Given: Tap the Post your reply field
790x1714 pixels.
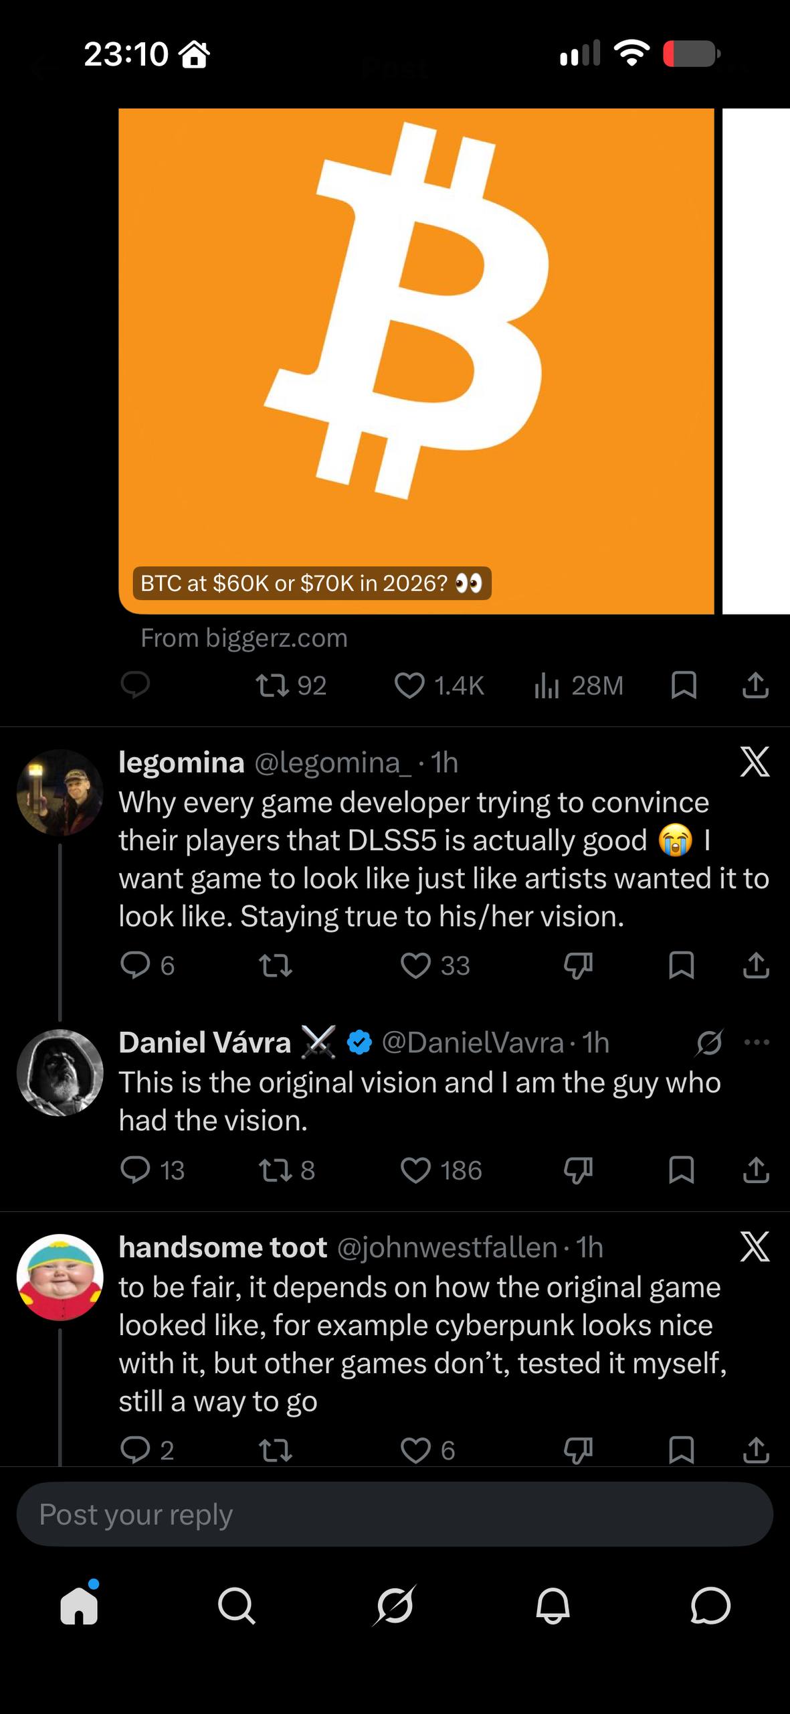Looking at the screenshot, I should tap(395, 1514).
